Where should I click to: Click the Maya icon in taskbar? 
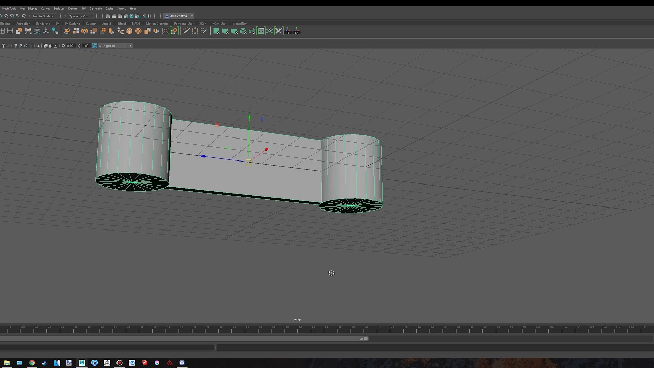coord(82,363)
